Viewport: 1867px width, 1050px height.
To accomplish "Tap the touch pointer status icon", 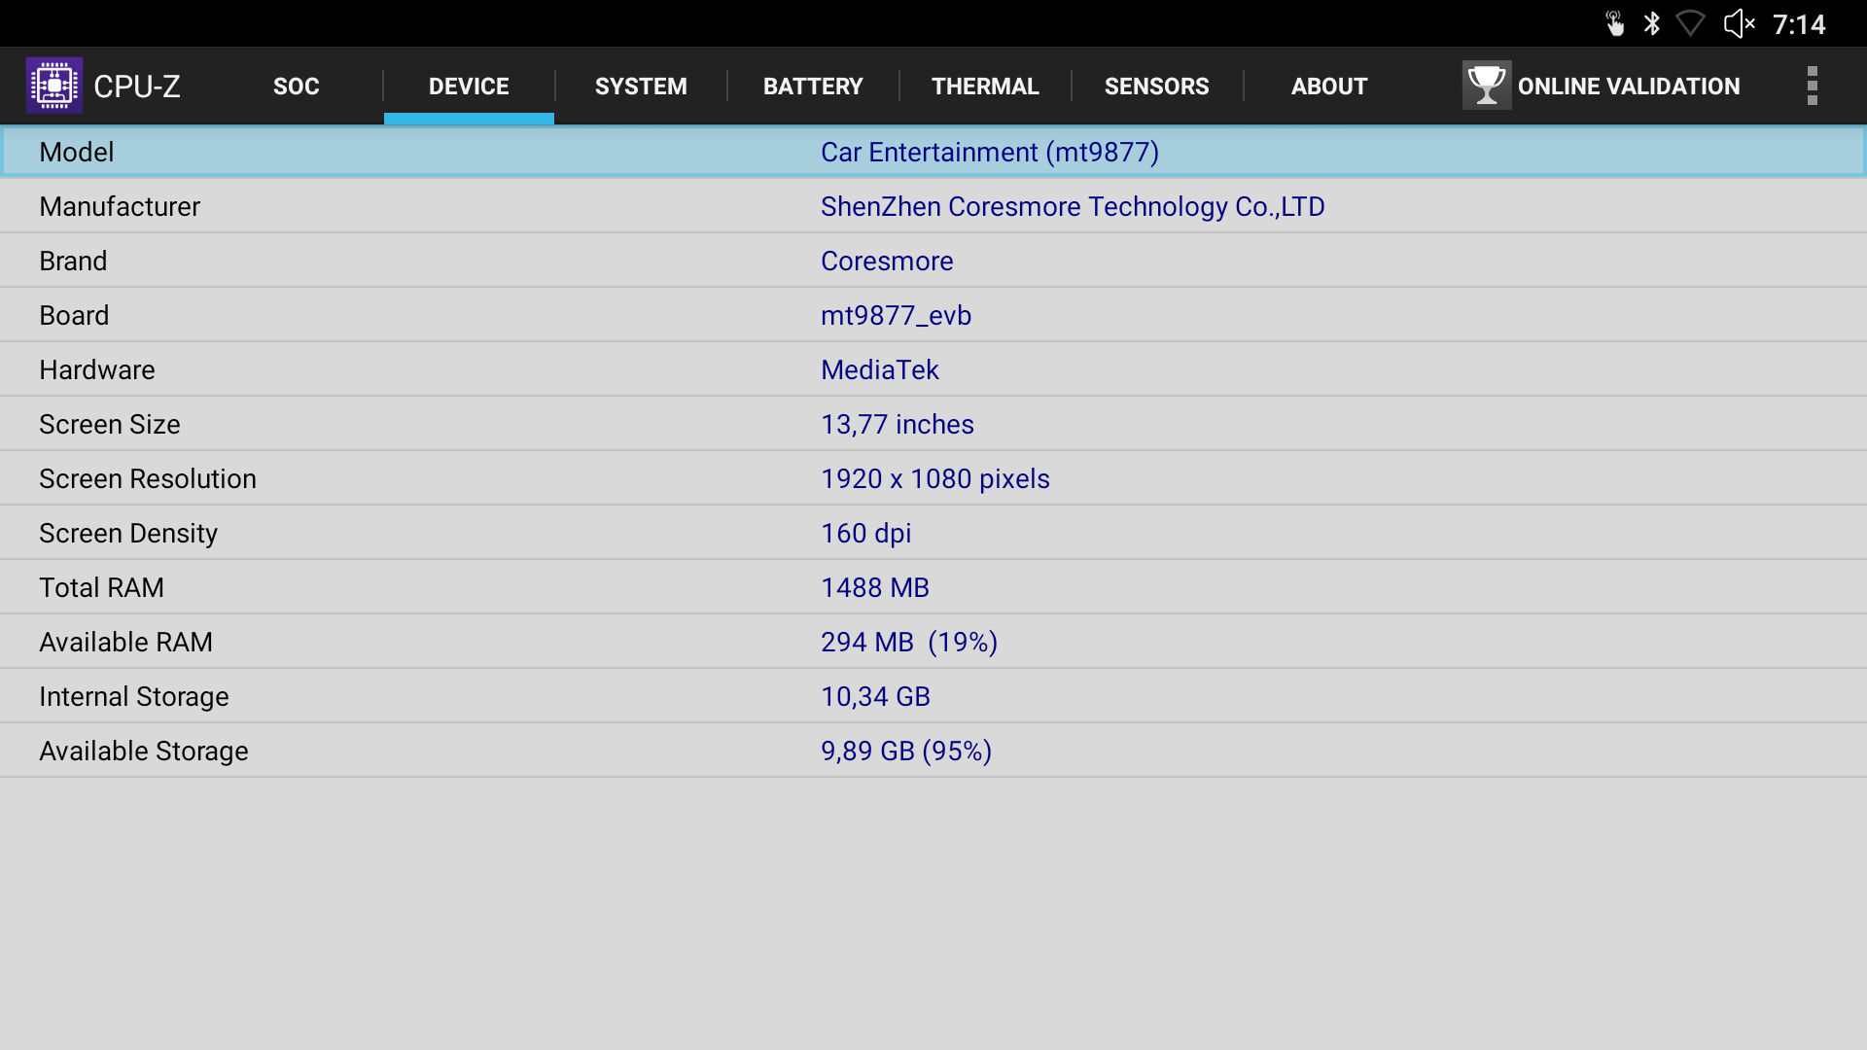I will tap(1614, 23).
